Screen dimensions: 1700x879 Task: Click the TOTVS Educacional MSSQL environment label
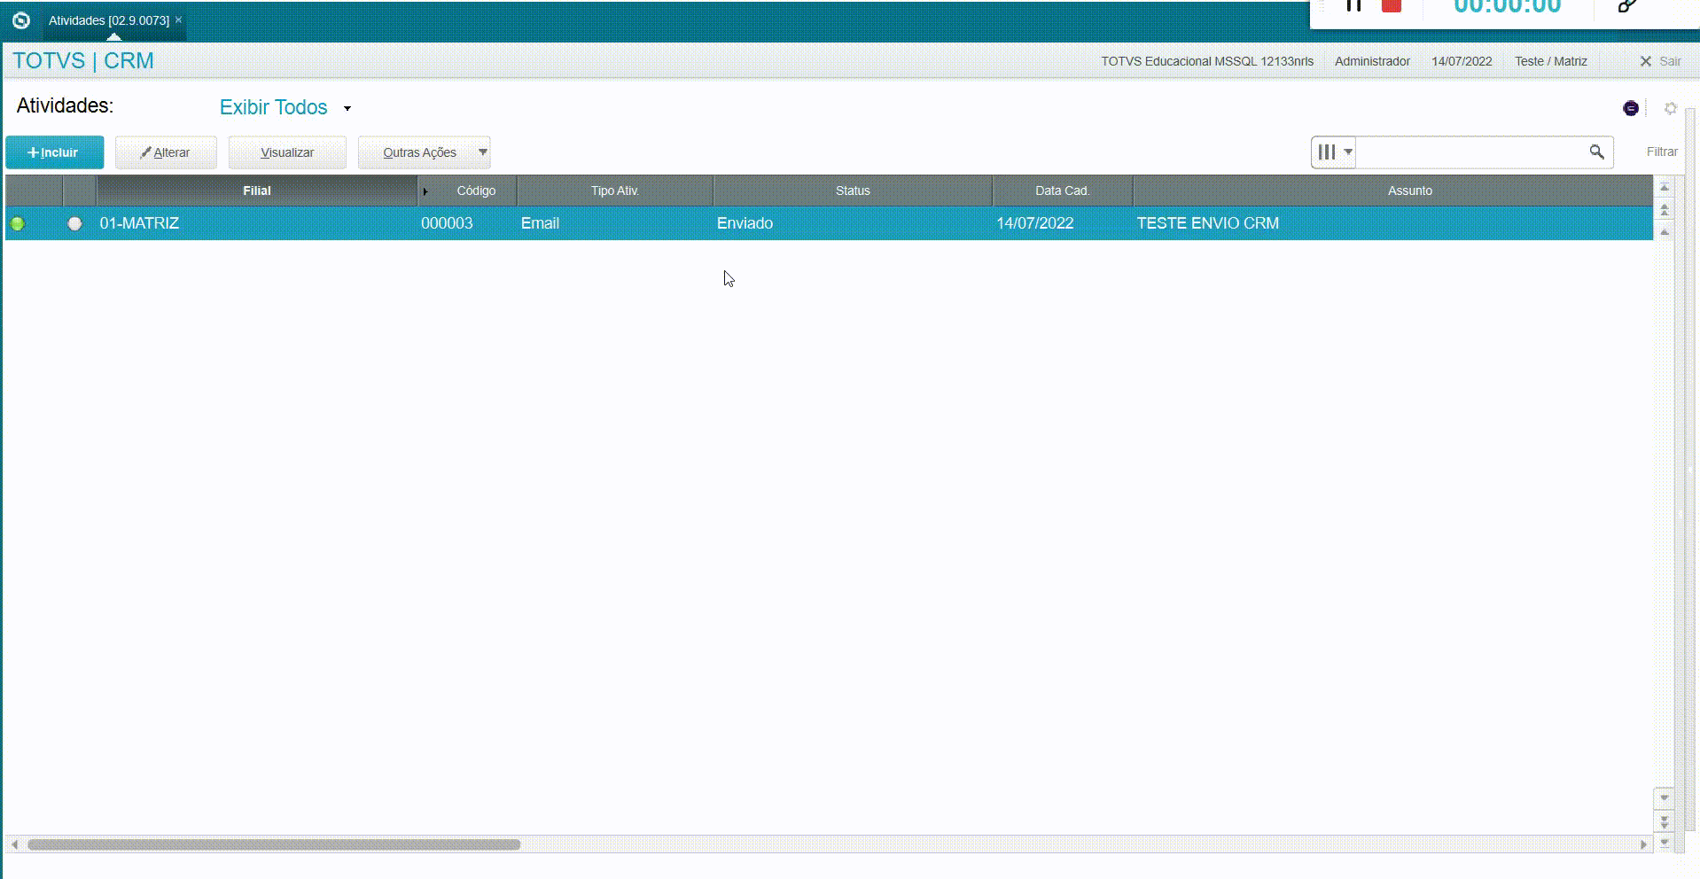tap(1207, 61)
